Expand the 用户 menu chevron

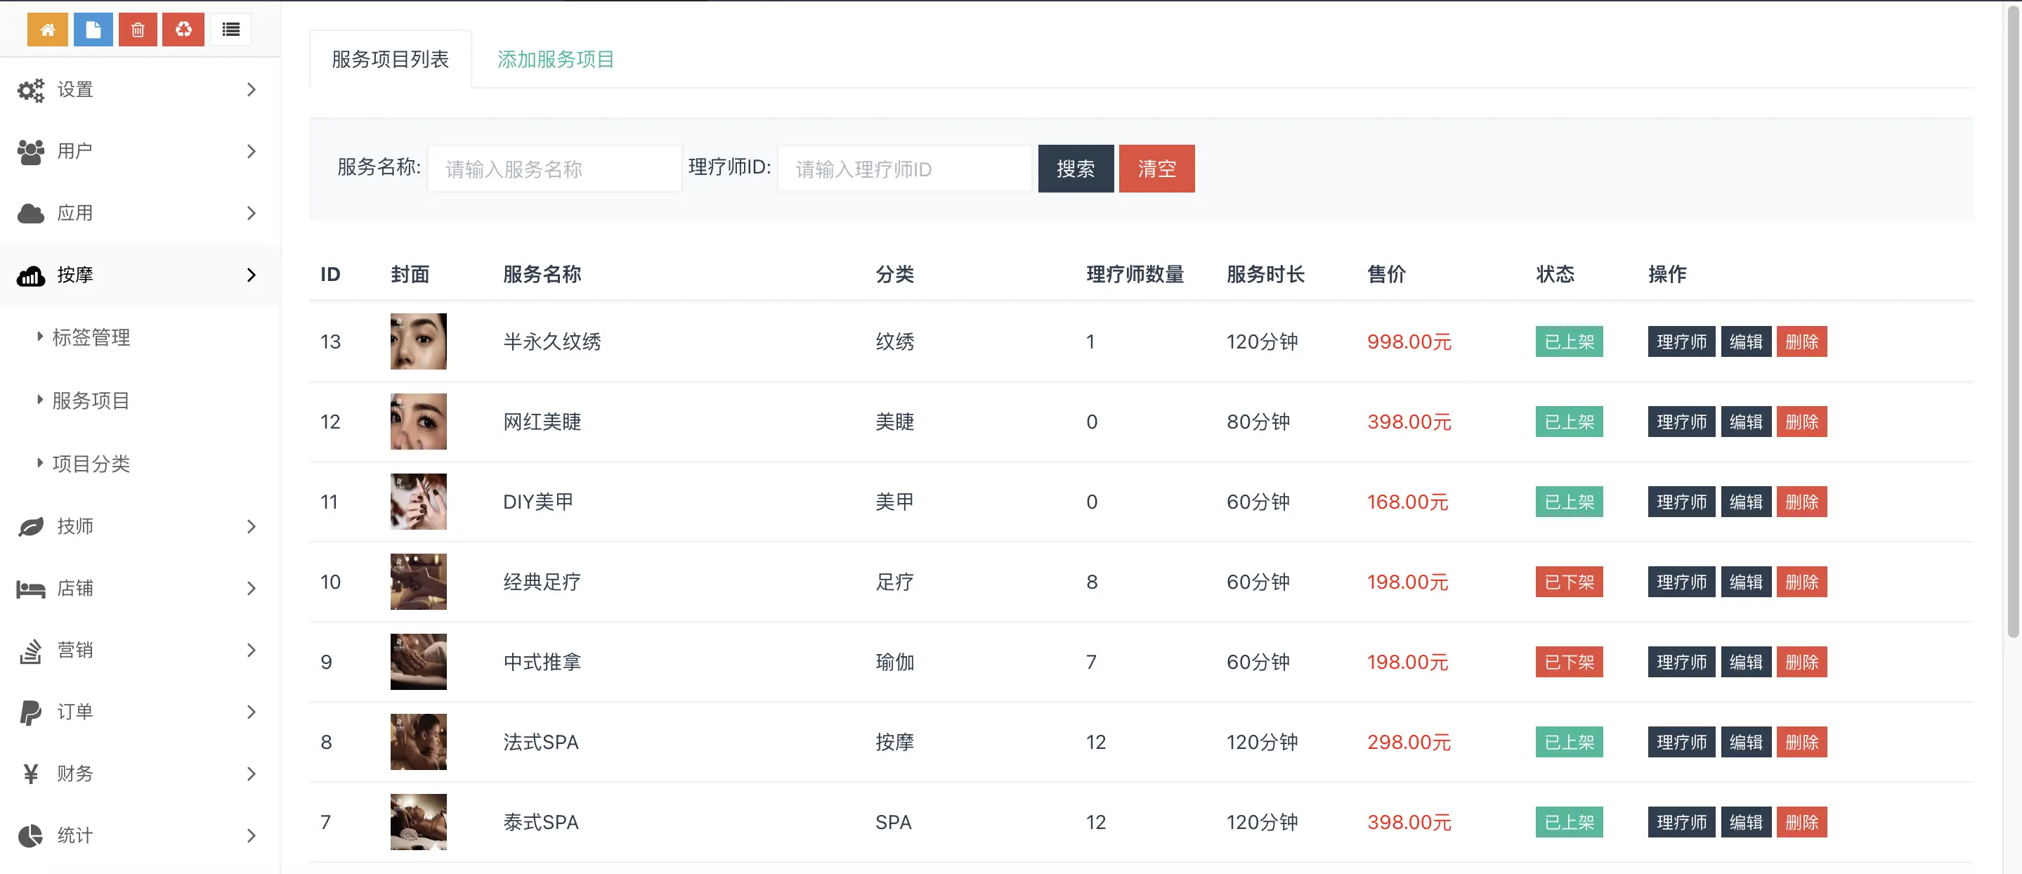tap(252, 151)
